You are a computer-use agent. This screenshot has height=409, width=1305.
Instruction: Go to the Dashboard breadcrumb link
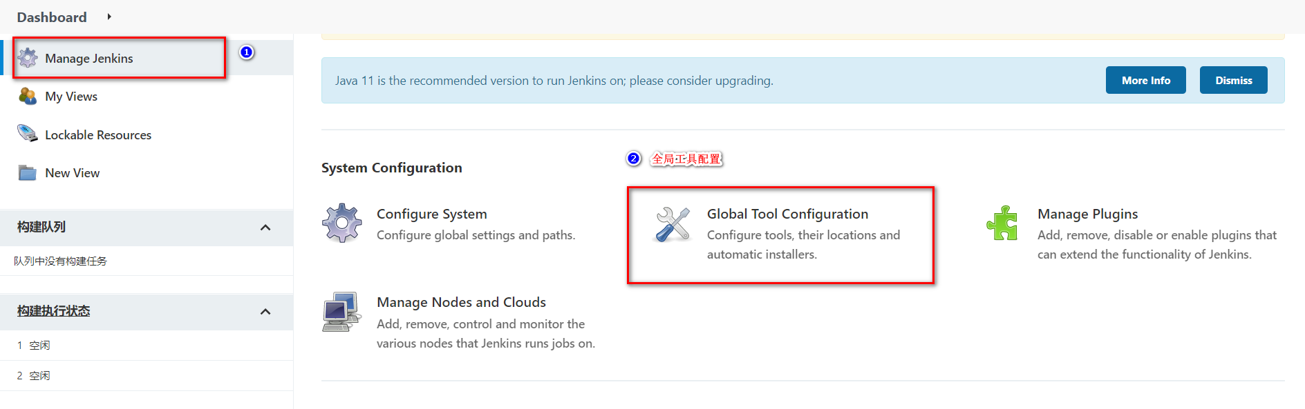click(x=52, y=17)
